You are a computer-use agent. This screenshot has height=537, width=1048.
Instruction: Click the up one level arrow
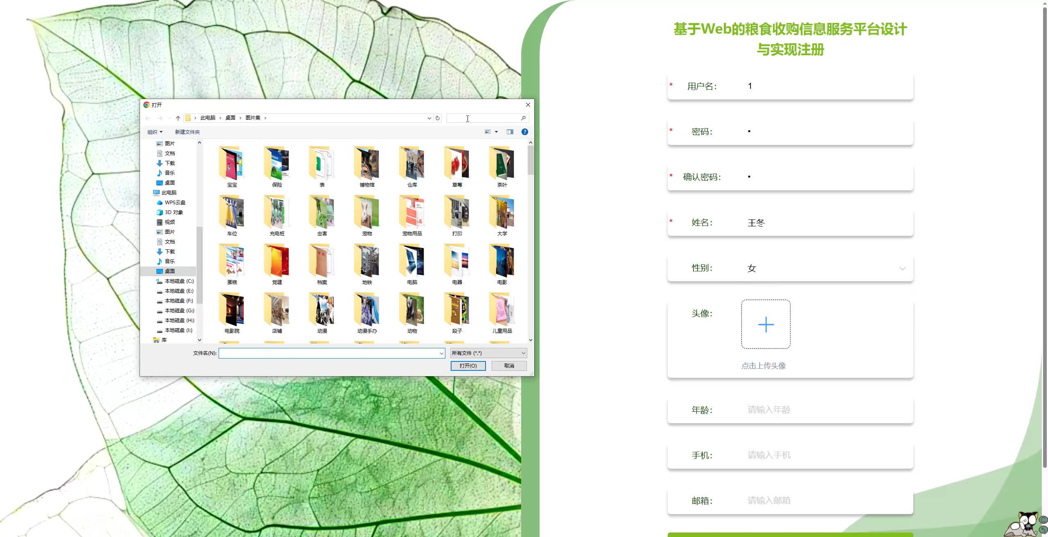(x=178, y=118)
